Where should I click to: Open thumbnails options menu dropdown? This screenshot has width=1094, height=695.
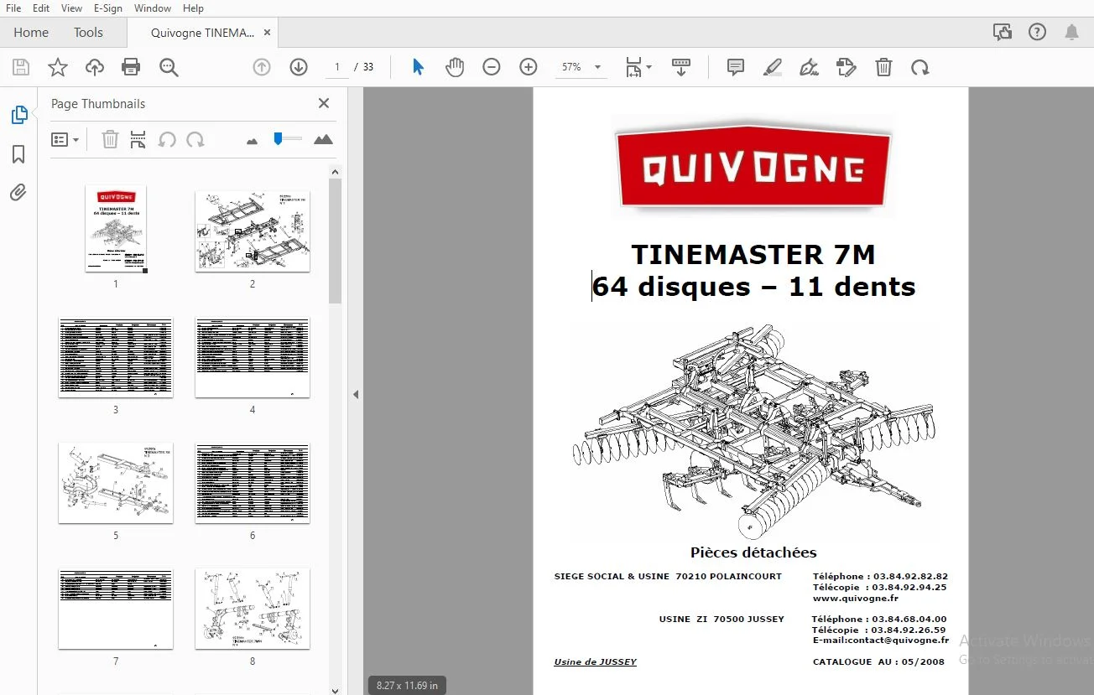tap(65, 139)
